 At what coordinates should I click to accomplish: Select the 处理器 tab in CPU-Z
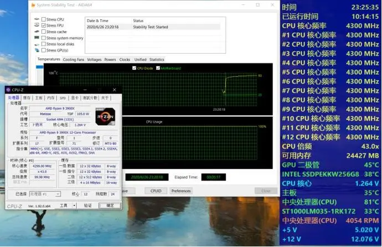click(x=14, y=97)
